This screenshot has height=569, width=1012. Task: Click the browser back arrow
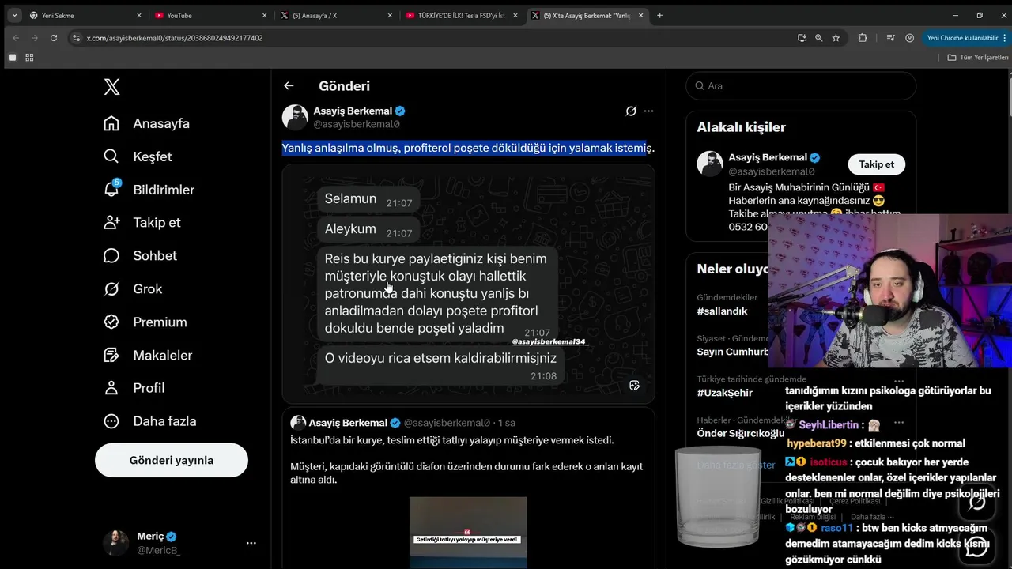16,38
